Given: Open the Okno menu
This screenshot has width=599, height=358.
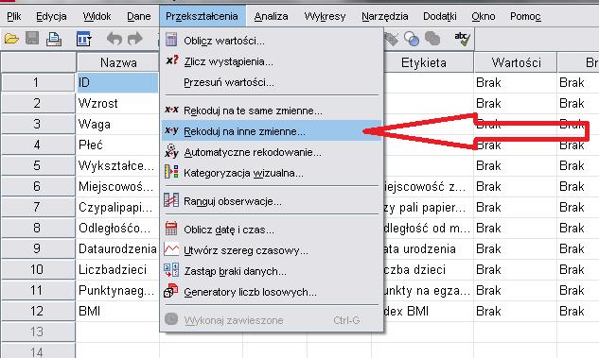Looking at the screenshot, I should coord(484,16).
